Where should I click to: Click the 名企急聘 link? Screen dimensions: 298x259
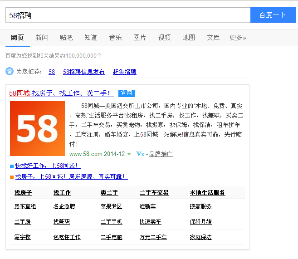(64, 206)
